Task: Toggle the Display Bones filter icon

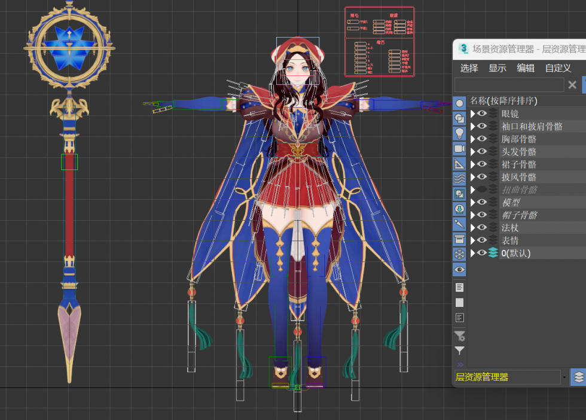Action: point(459,224)
